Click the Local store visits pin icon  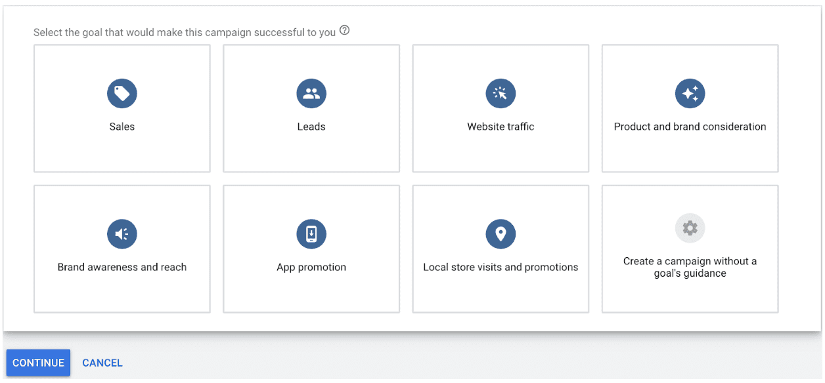pos(501,234)
